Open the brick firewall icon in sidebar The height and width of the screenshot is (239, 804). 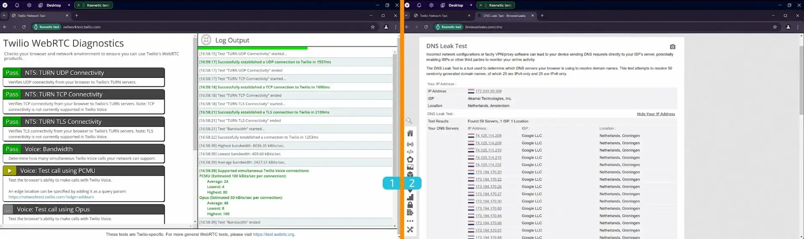click(x=410, y=213)
